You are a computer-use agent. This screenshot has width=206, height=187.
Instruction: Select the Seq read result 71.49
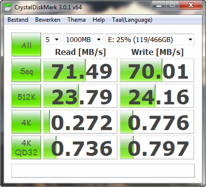pos(80,70)
